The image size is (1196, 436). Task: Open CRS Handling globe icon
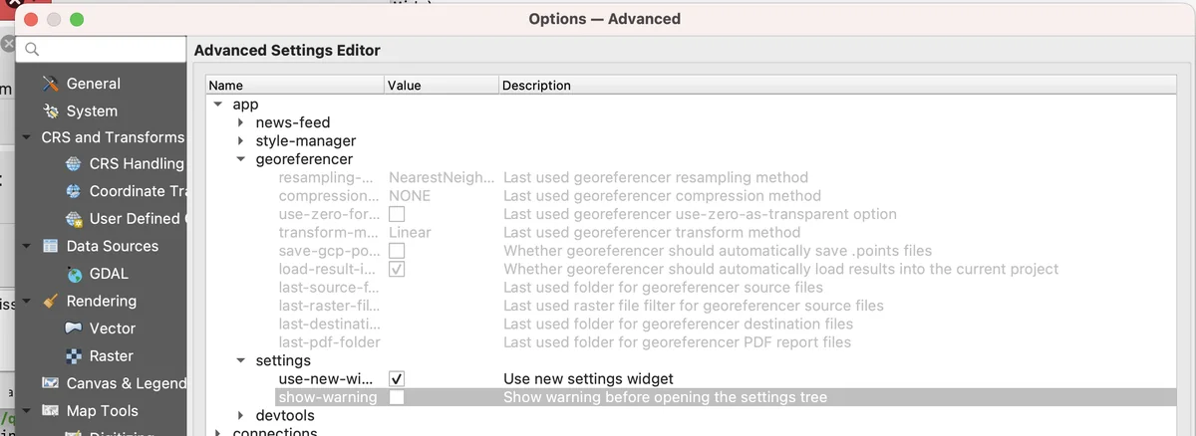coord(74,164)
